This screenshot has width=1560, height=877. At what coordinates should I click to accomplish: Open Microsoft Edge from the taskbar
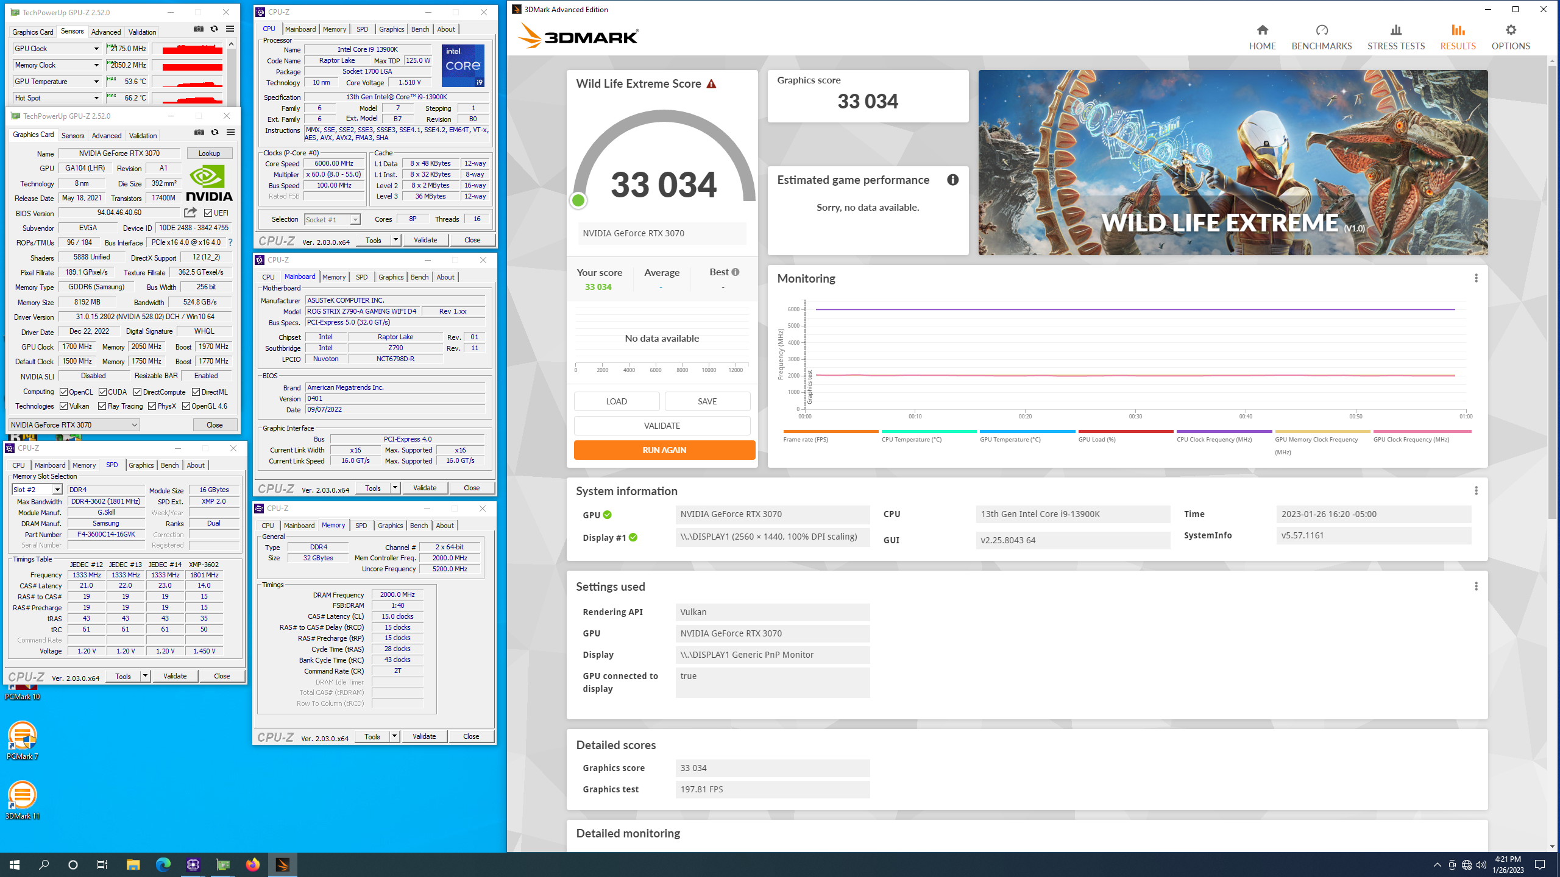[163, 864]
